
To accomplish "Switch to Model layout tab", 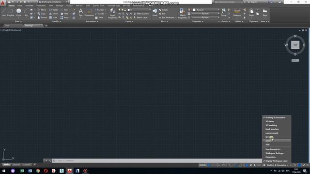I will 6,164.
